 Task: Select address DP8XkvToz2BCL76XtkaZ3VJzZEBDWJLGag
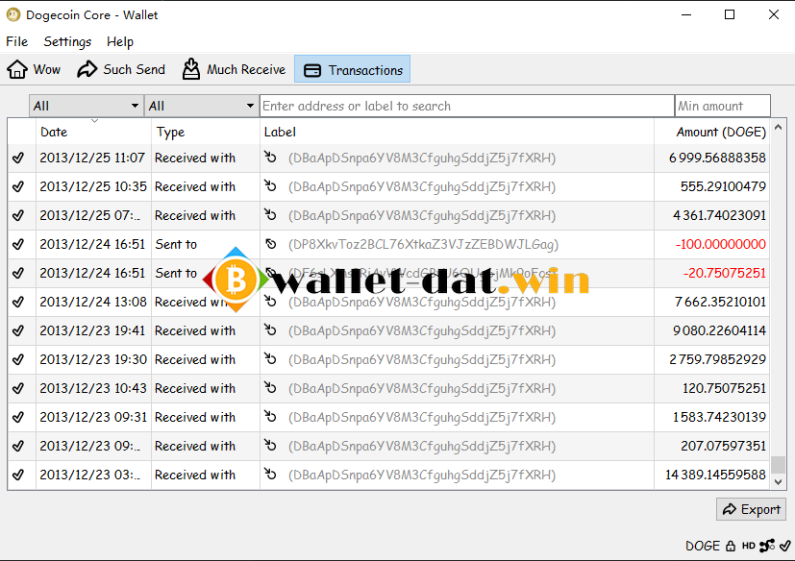tap(423, 245)
